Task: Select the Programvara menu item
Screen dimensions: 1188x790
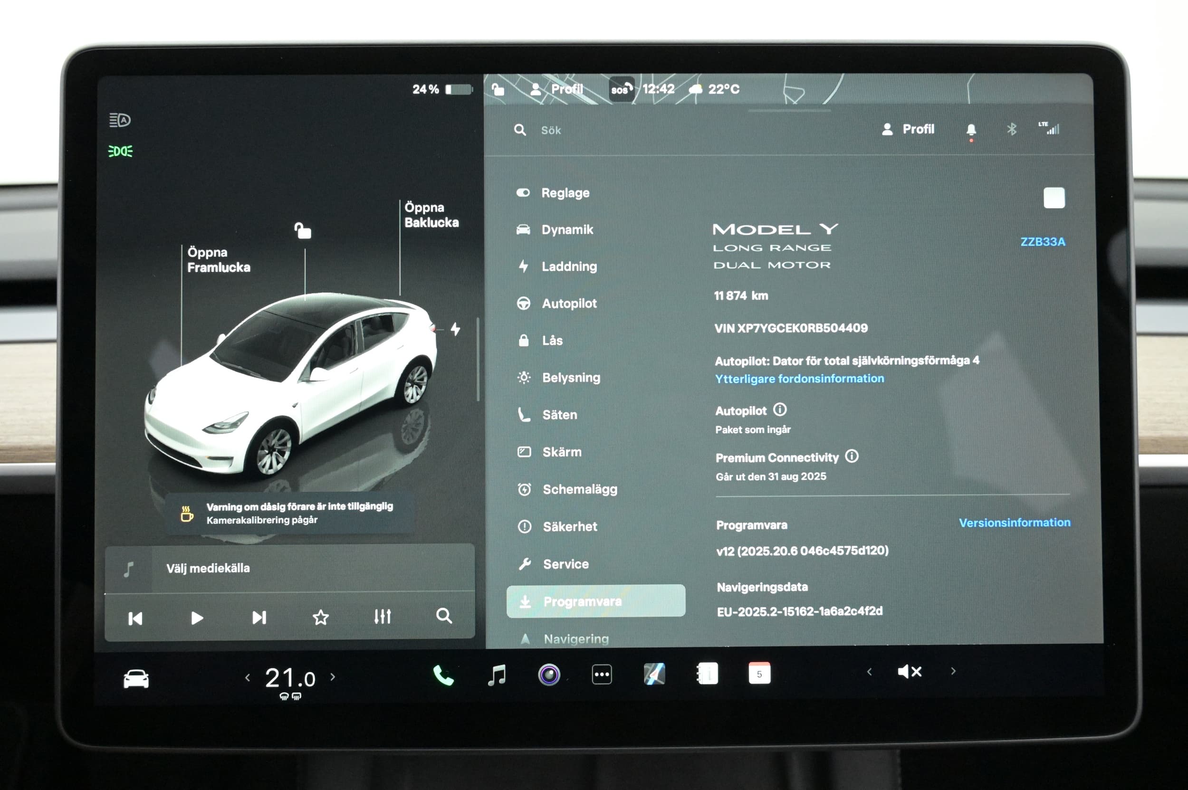Action: click(596, 601)
